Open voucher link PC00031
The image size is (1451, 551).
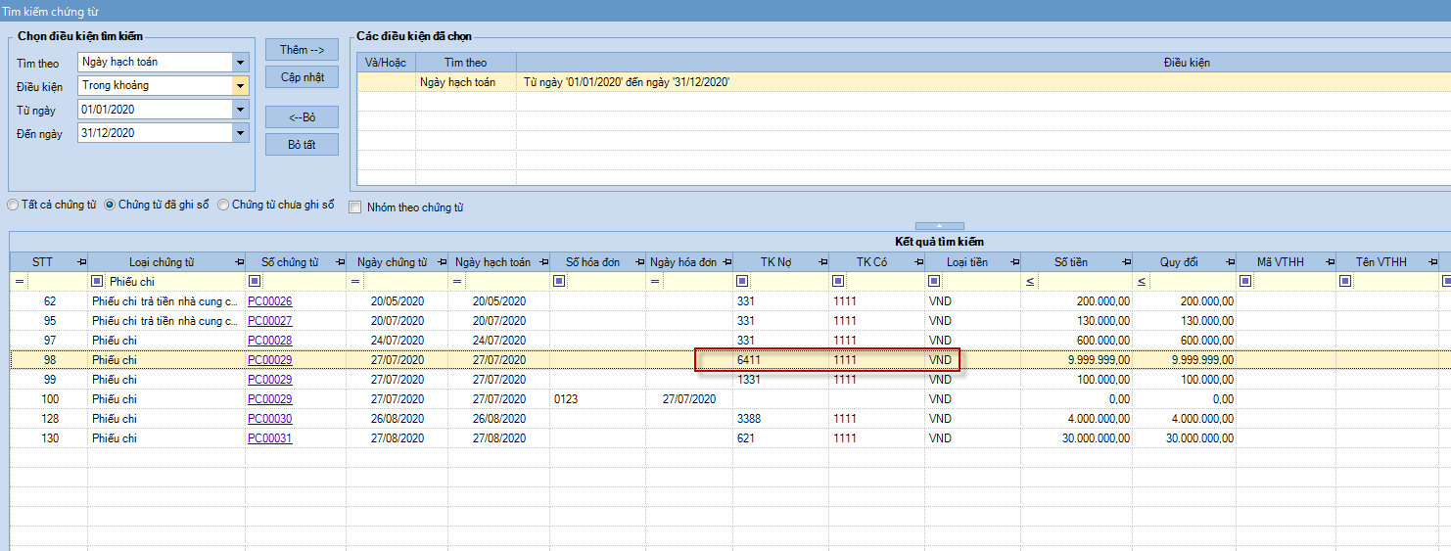pos(269,438)
